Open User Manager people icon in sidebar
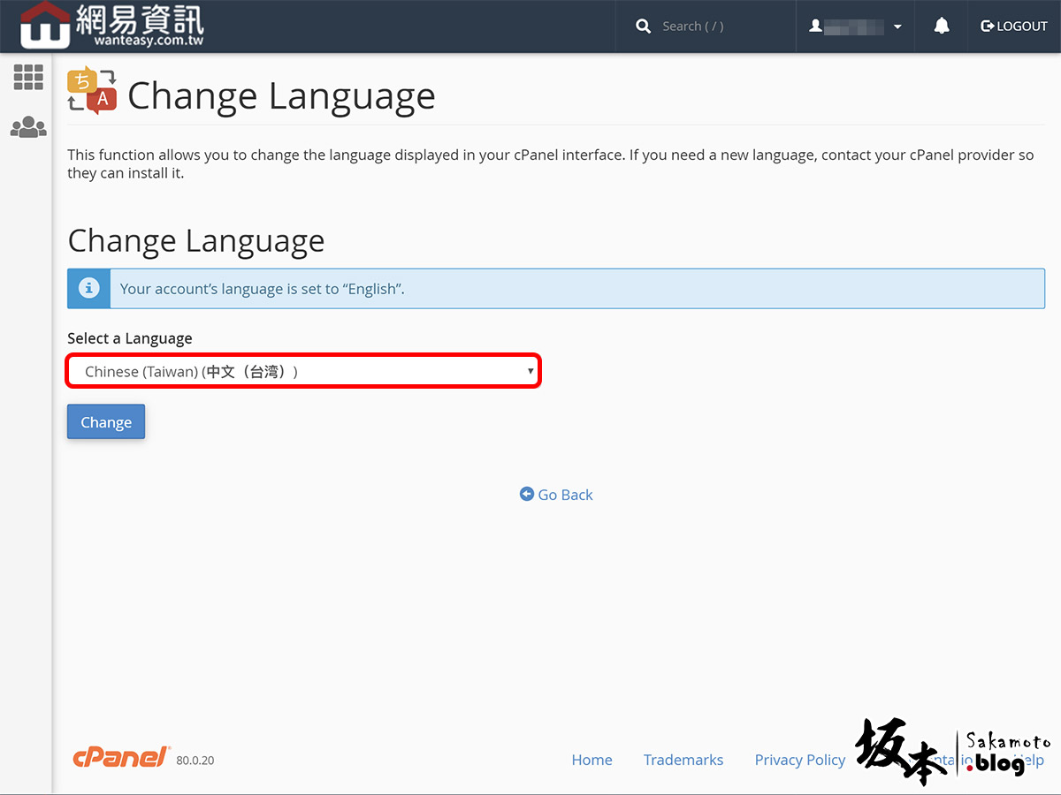Image resolution: width=1061 pixels, height=795 pixels. pyautogui.click(x=28, y=127)
